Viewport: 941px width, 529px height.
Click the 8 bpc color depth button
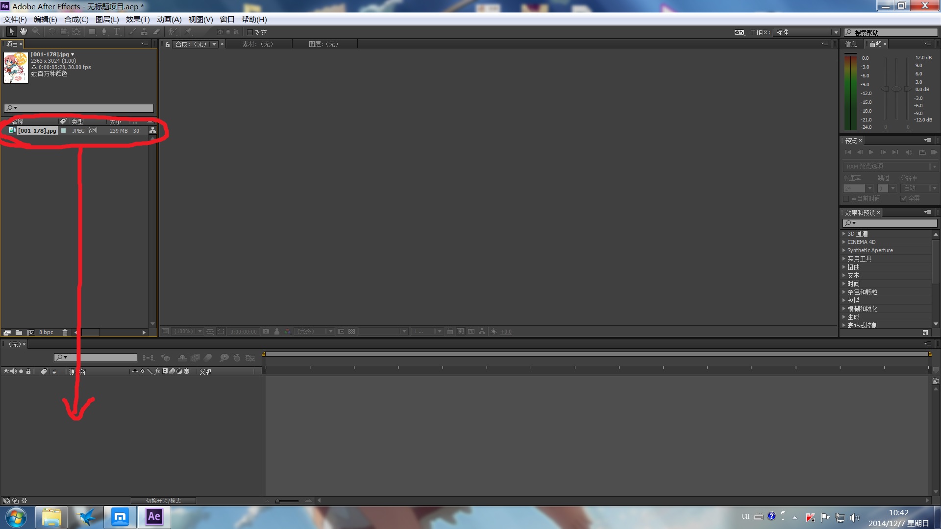click(x=46, y=332)
